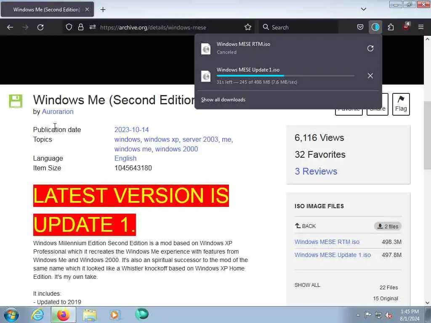Open the 'windows 2000' topic link

(x=176, y=149)
